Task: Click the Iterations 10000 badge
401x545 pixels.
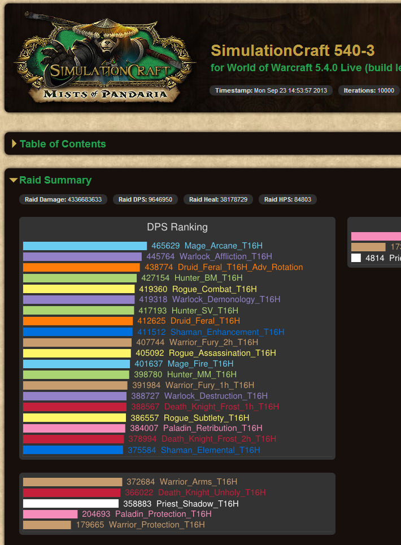Action: 369,90
